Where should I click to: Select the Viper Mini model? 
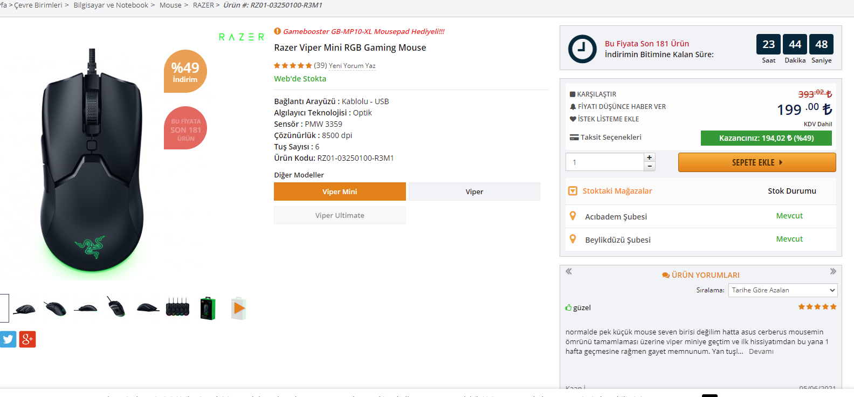[340, 191]
